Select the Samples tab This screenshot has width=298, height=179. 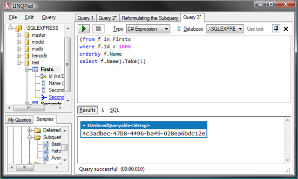pyautogui.click(x=45, y=119)
